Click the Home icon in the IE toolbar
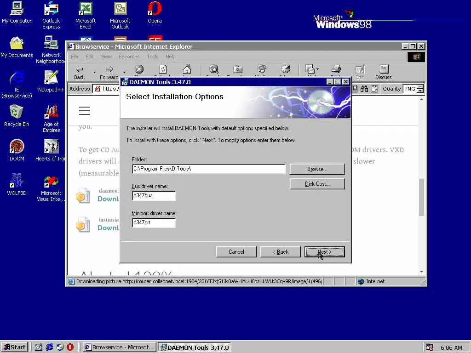The height and width of the screenshot is (353, 471). point(187,70)
